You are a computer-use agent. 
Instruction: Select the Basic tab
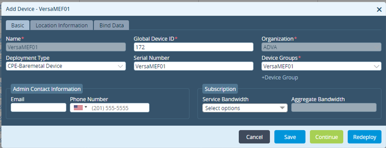18,25
